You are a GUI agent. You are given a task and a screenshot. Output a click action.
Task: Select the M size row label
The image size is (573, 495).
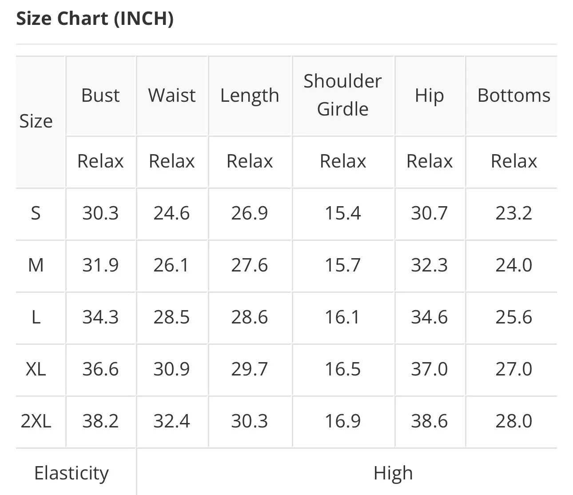click(36, 265)
